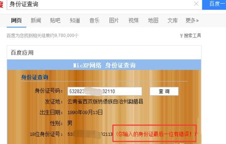The image size is (226, 144).
Task: Open the 文库 tab
Action: [173, 21]
